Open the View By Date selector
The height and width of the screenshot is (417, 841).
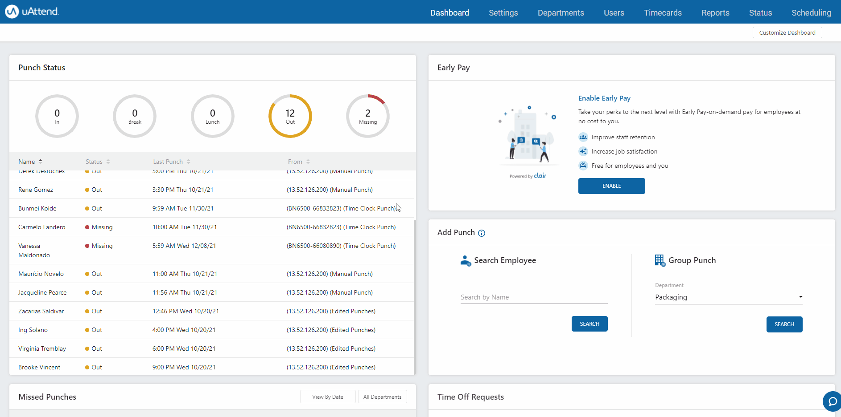[328, 397]
